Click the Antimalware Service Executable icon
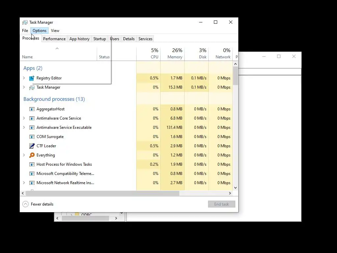Image resolution: width=337 pixels, height=253 pixels. tap(32, 127)
